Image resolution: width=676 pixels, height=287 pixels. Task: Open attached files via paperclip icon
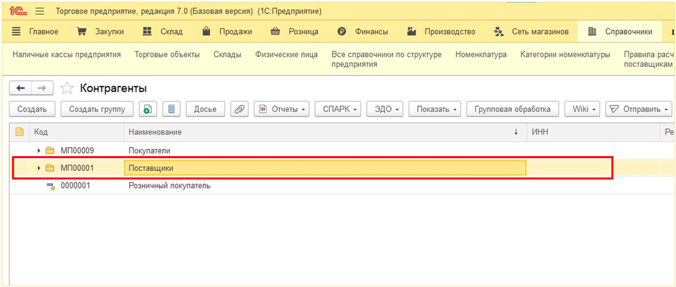tap(239, 109)
